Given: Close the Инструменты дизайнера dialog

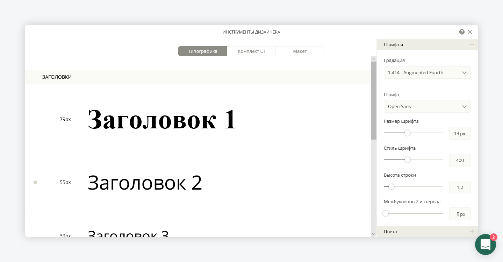Looking at the screenshot, I should pyautogui.click(x=470, y=32).
